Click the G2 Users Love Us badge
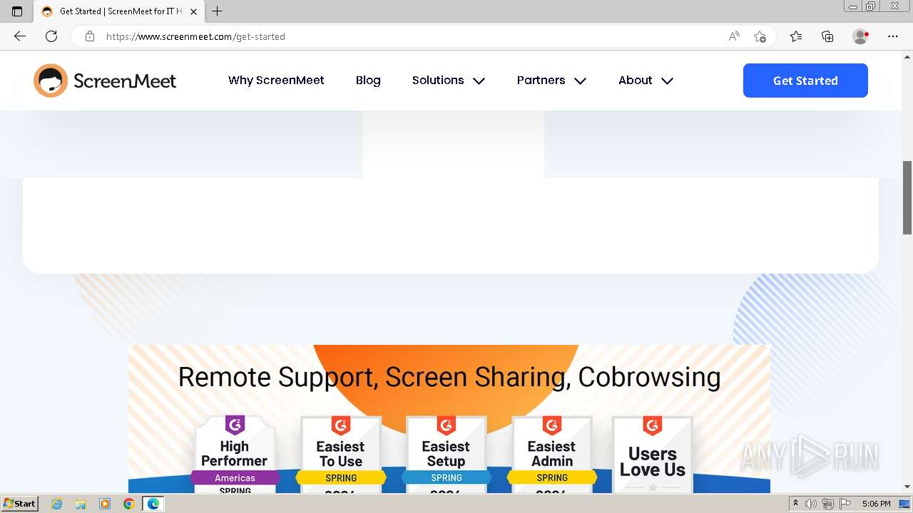The width and height of the screenshot is (913, 513). pos(653,455)
